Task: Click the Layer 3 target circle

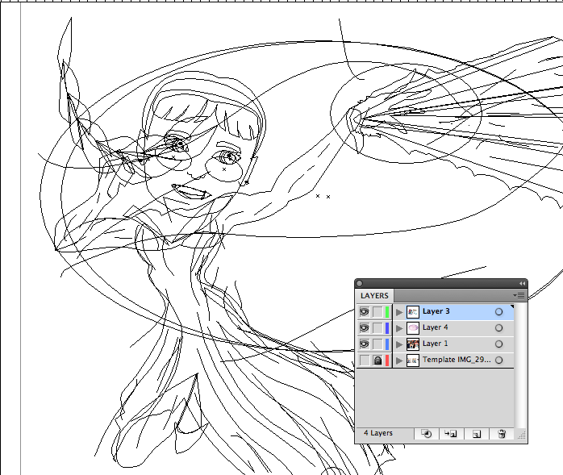Action: click(498, 311)
